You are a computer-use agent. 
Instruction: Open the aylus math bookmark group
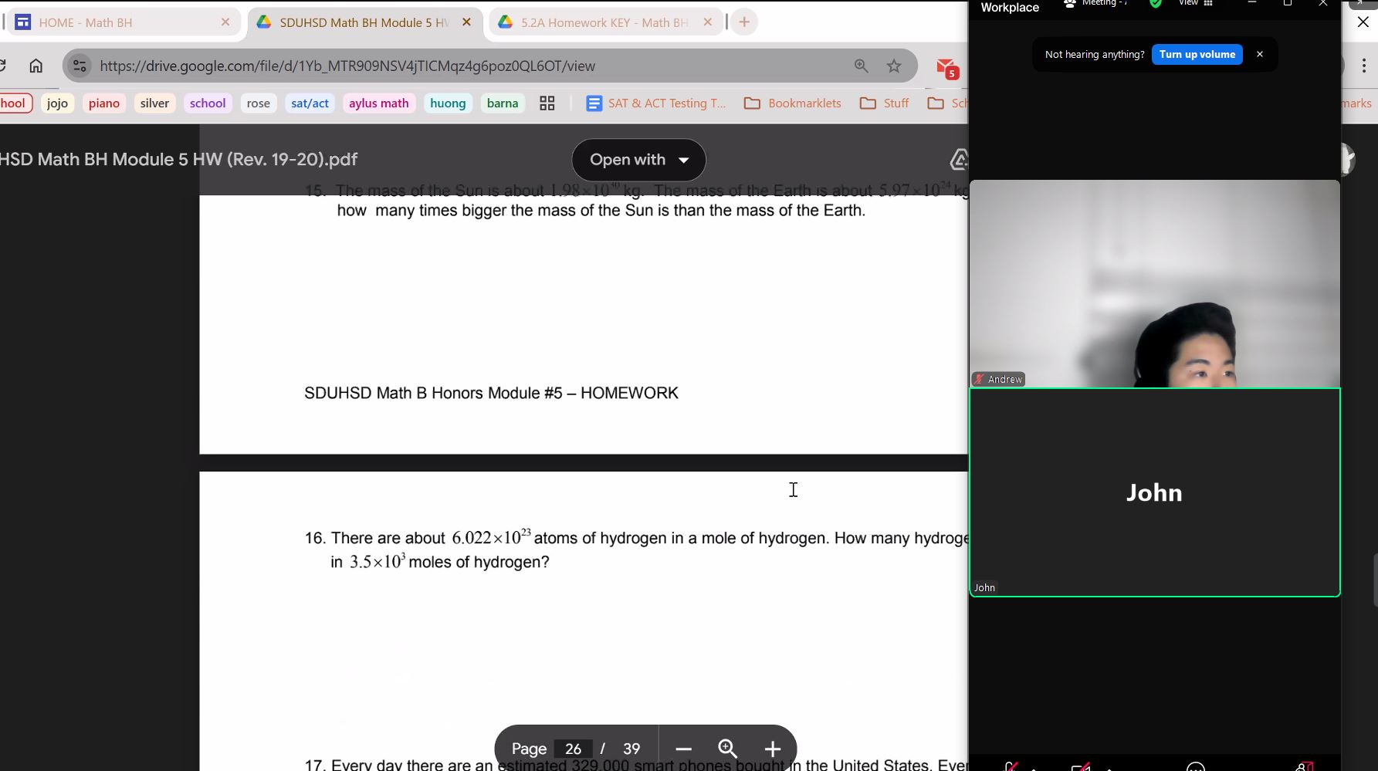(379, 103)
